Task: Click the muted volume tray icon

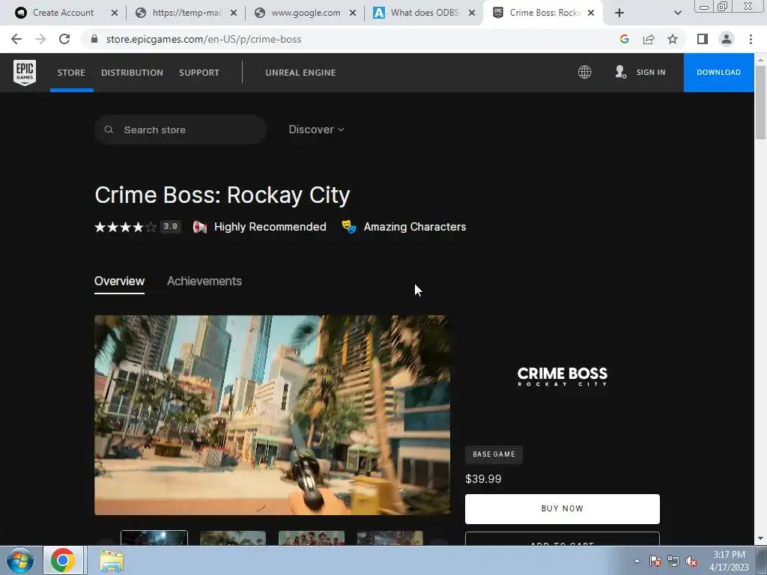Action: coord(691,562)
